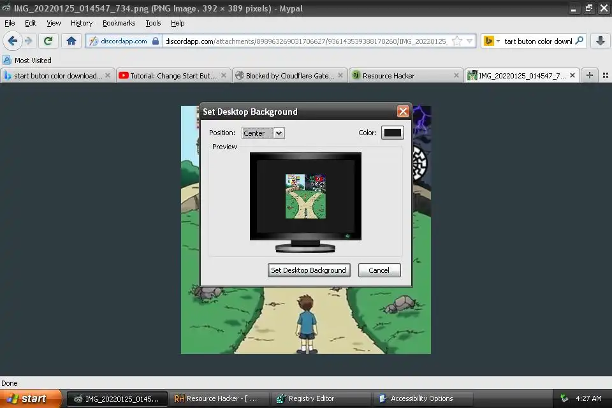Show all tabs grid button

click(x=606, y=75)
